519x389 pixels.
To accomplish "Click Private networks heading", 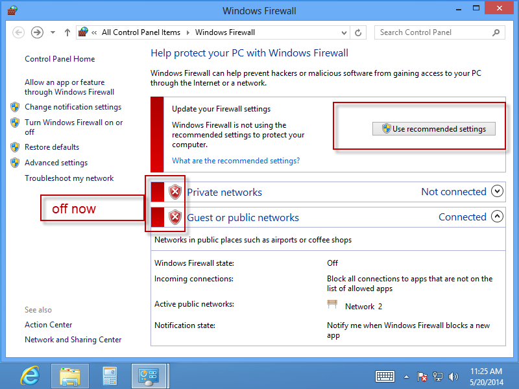I will [224, 192].
